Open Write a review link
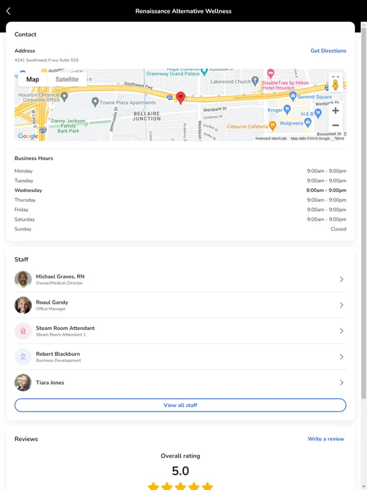Image resolution: width=367 pixels, height=490 pixels. (326, 439)
